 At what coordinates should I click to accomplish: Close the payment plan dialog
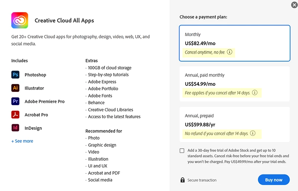pos(294,5)
